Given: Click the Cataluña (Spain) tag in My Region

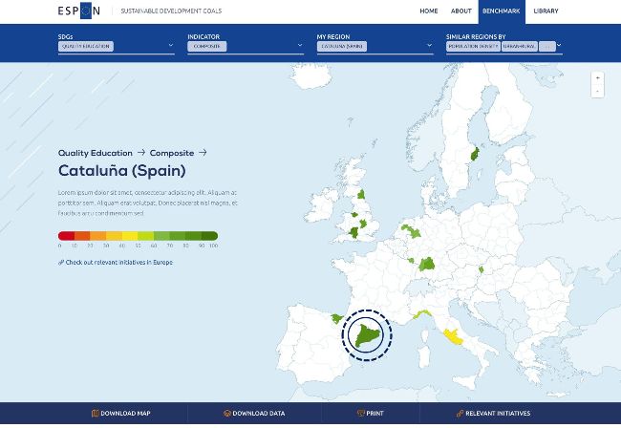Looking at the screenshot, I should point(342,46).
